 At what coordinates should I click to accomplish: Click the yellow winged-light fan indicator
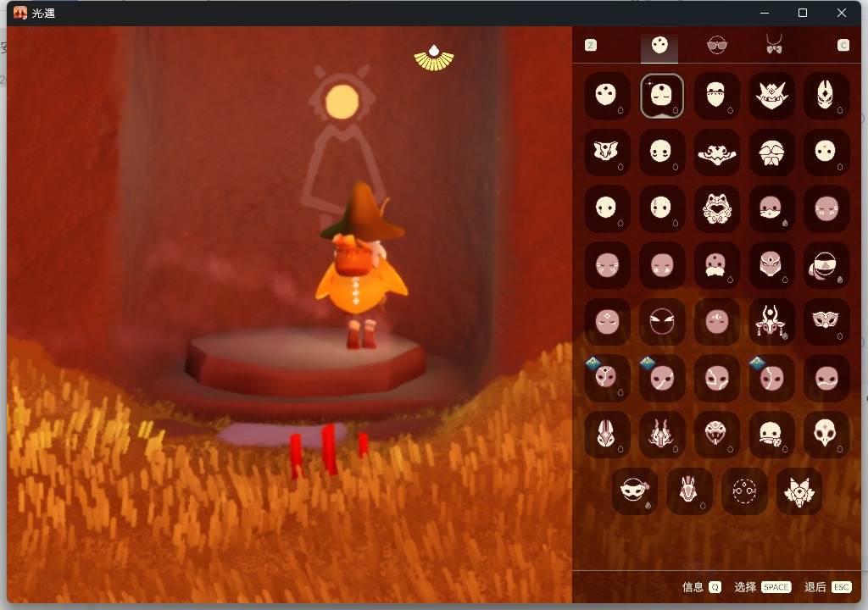pos(434,58)
